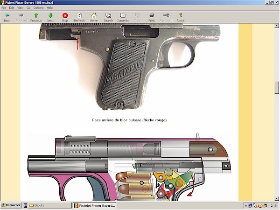Open the Search tool
The width and height of the screenshot is (280, 210).
(108, 17)
